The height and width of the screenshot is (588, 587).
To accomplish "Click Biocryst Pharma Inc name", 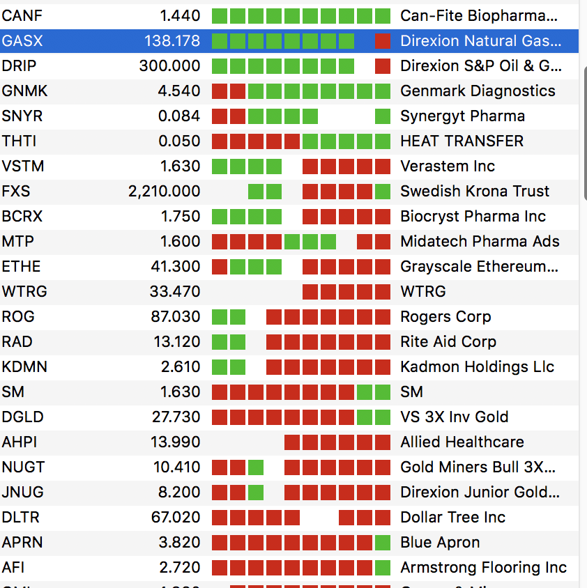I will [x=473, y=217].
